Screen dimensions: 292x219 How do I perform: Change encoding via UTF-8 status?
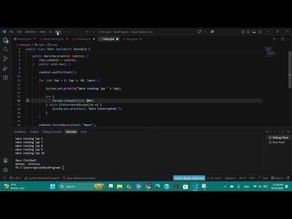pos(242,178)
